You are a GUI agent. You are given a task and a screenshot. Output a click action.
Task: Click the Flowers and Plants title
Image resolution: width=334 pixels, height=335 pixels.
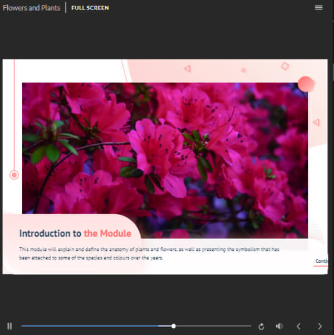pyautogui.click(x=32, y=8)
